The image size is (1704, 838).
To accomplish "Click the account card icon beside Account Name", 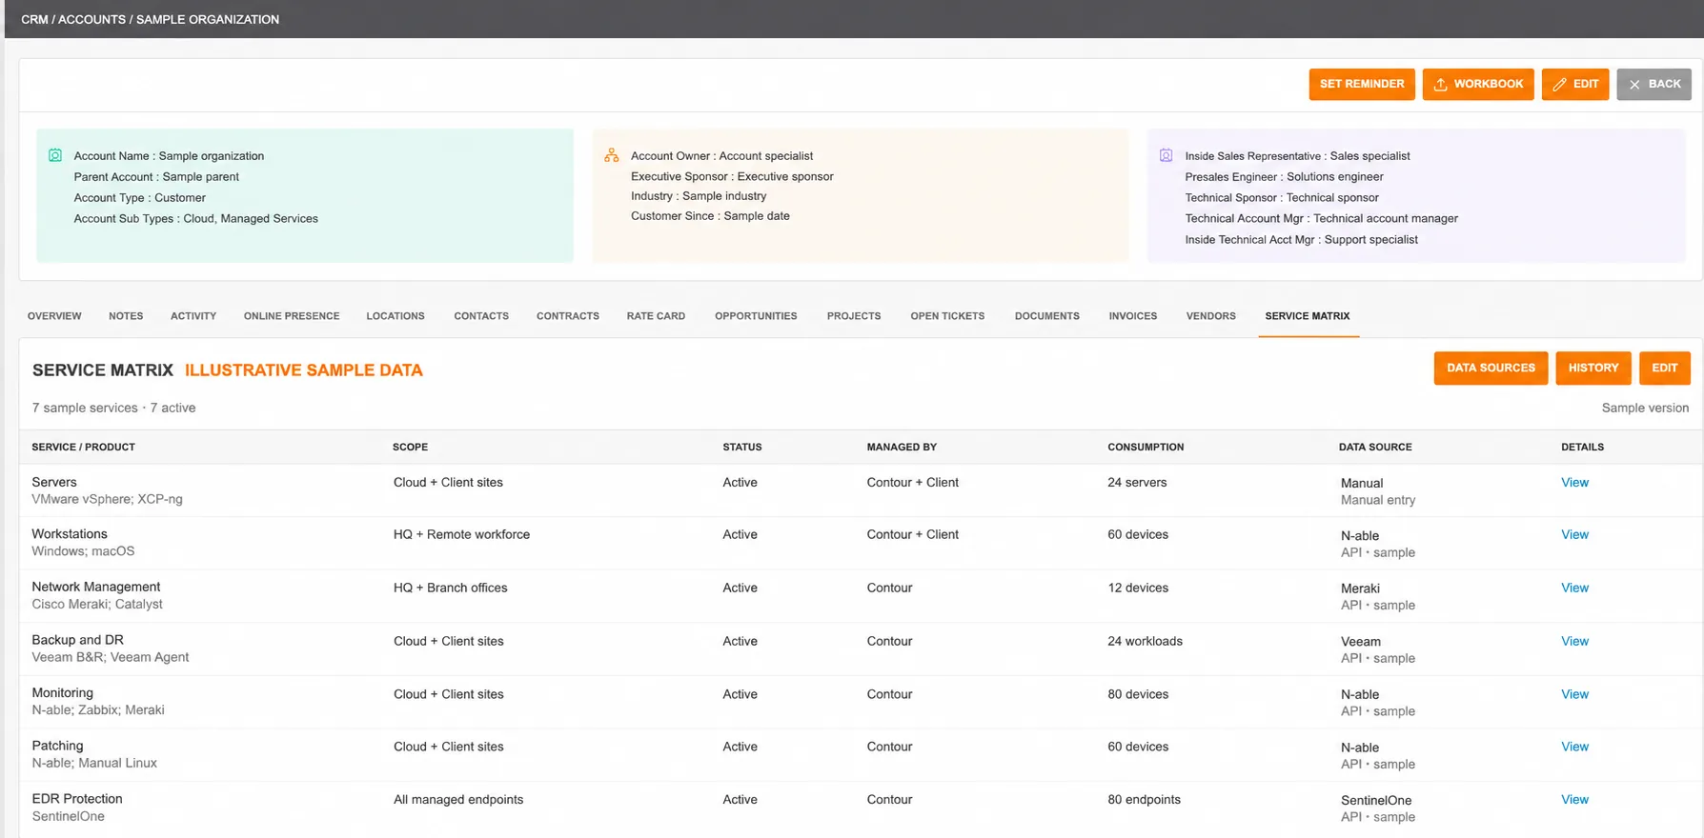I will pyautogui.click(x=55, y=155).
